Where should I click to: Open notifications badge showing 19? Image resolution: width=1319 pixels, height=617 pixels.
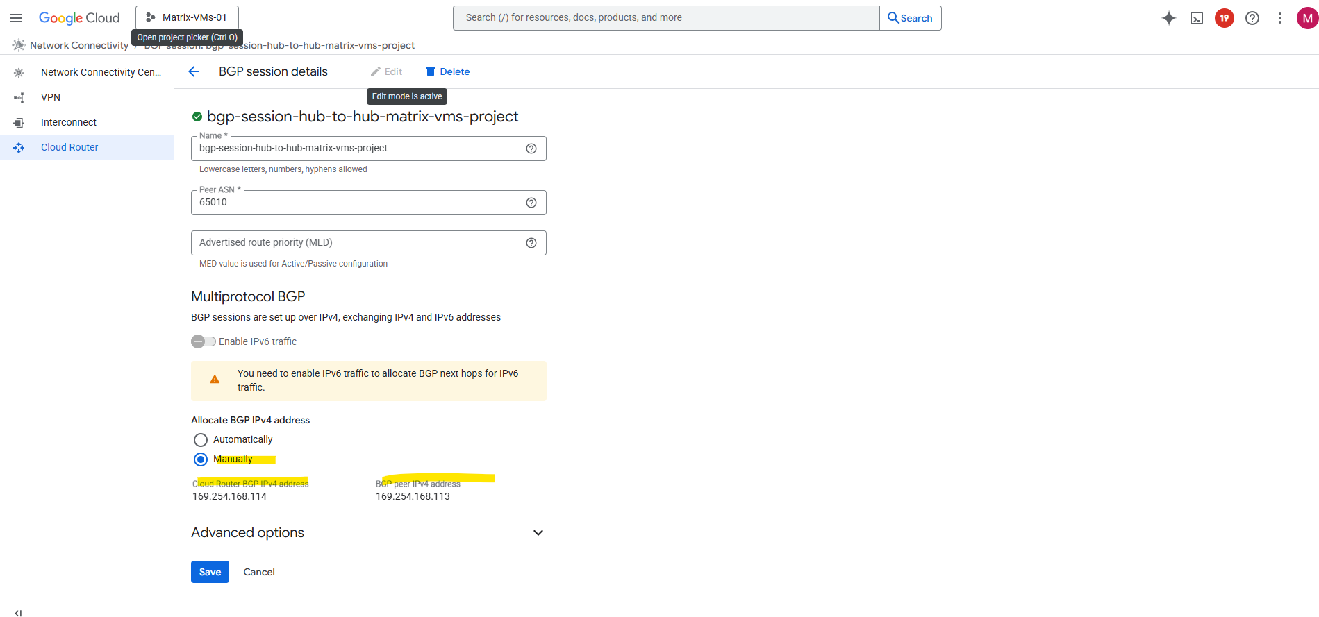click(x=1225, y=18)
